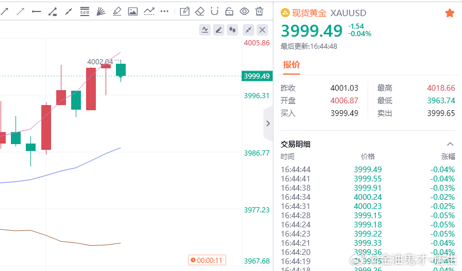Toggle the favorite star for XAUUSD

click(449, 13)
